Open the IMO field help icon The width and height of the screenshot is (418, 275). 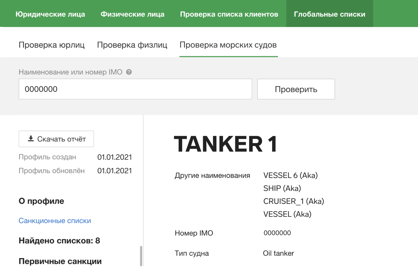(x=129, y=72)
